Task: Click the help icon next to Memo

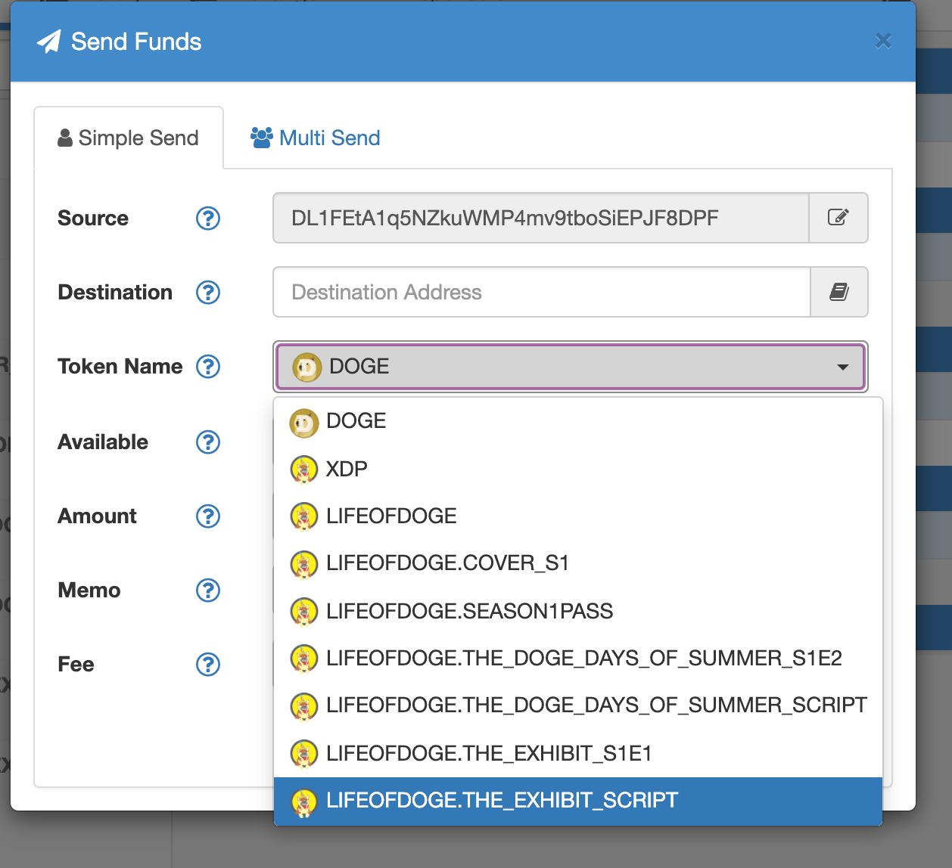Action: pyautogui.click(x=208, y=590)
